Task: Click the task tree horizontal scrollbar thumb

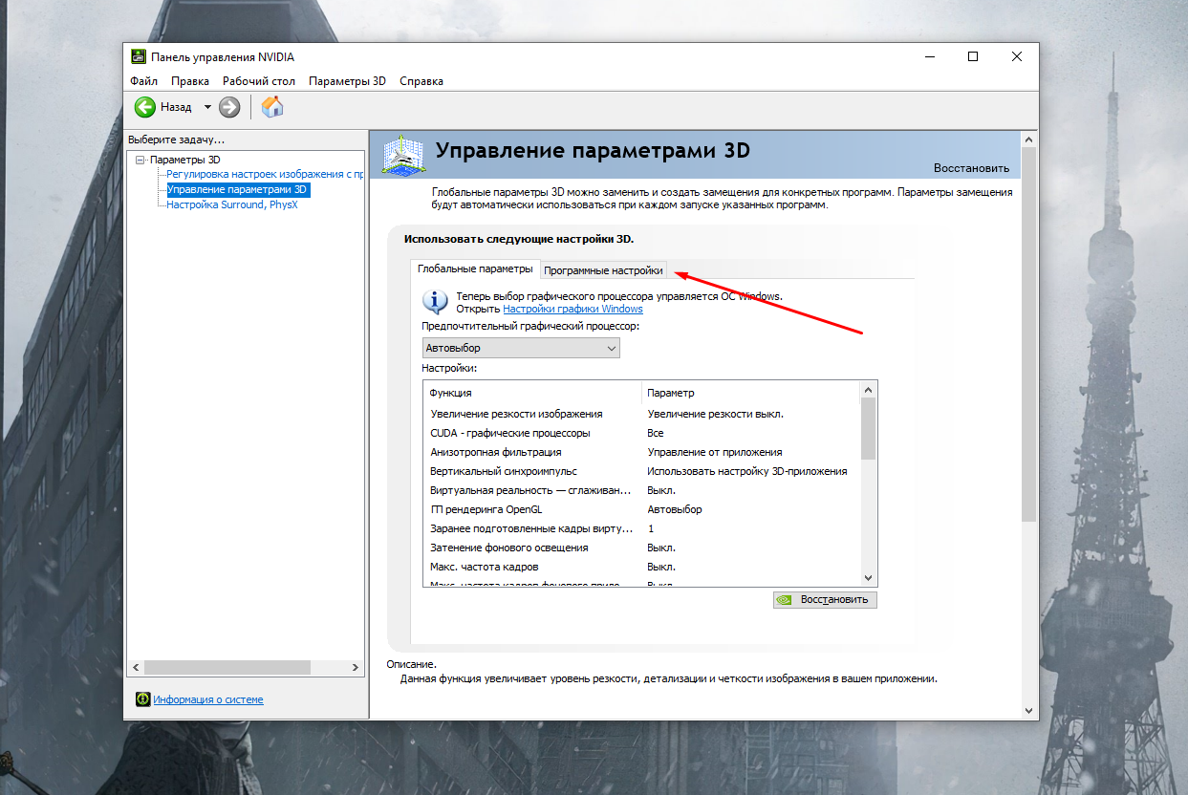Action: click(227, 667)
